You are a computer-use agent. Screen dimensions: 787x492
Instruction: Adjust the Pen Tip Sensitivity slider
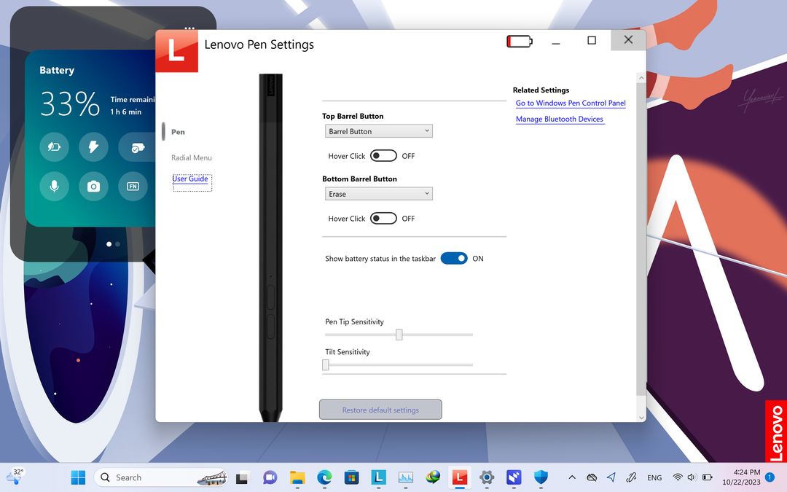[x=399, y=334]
